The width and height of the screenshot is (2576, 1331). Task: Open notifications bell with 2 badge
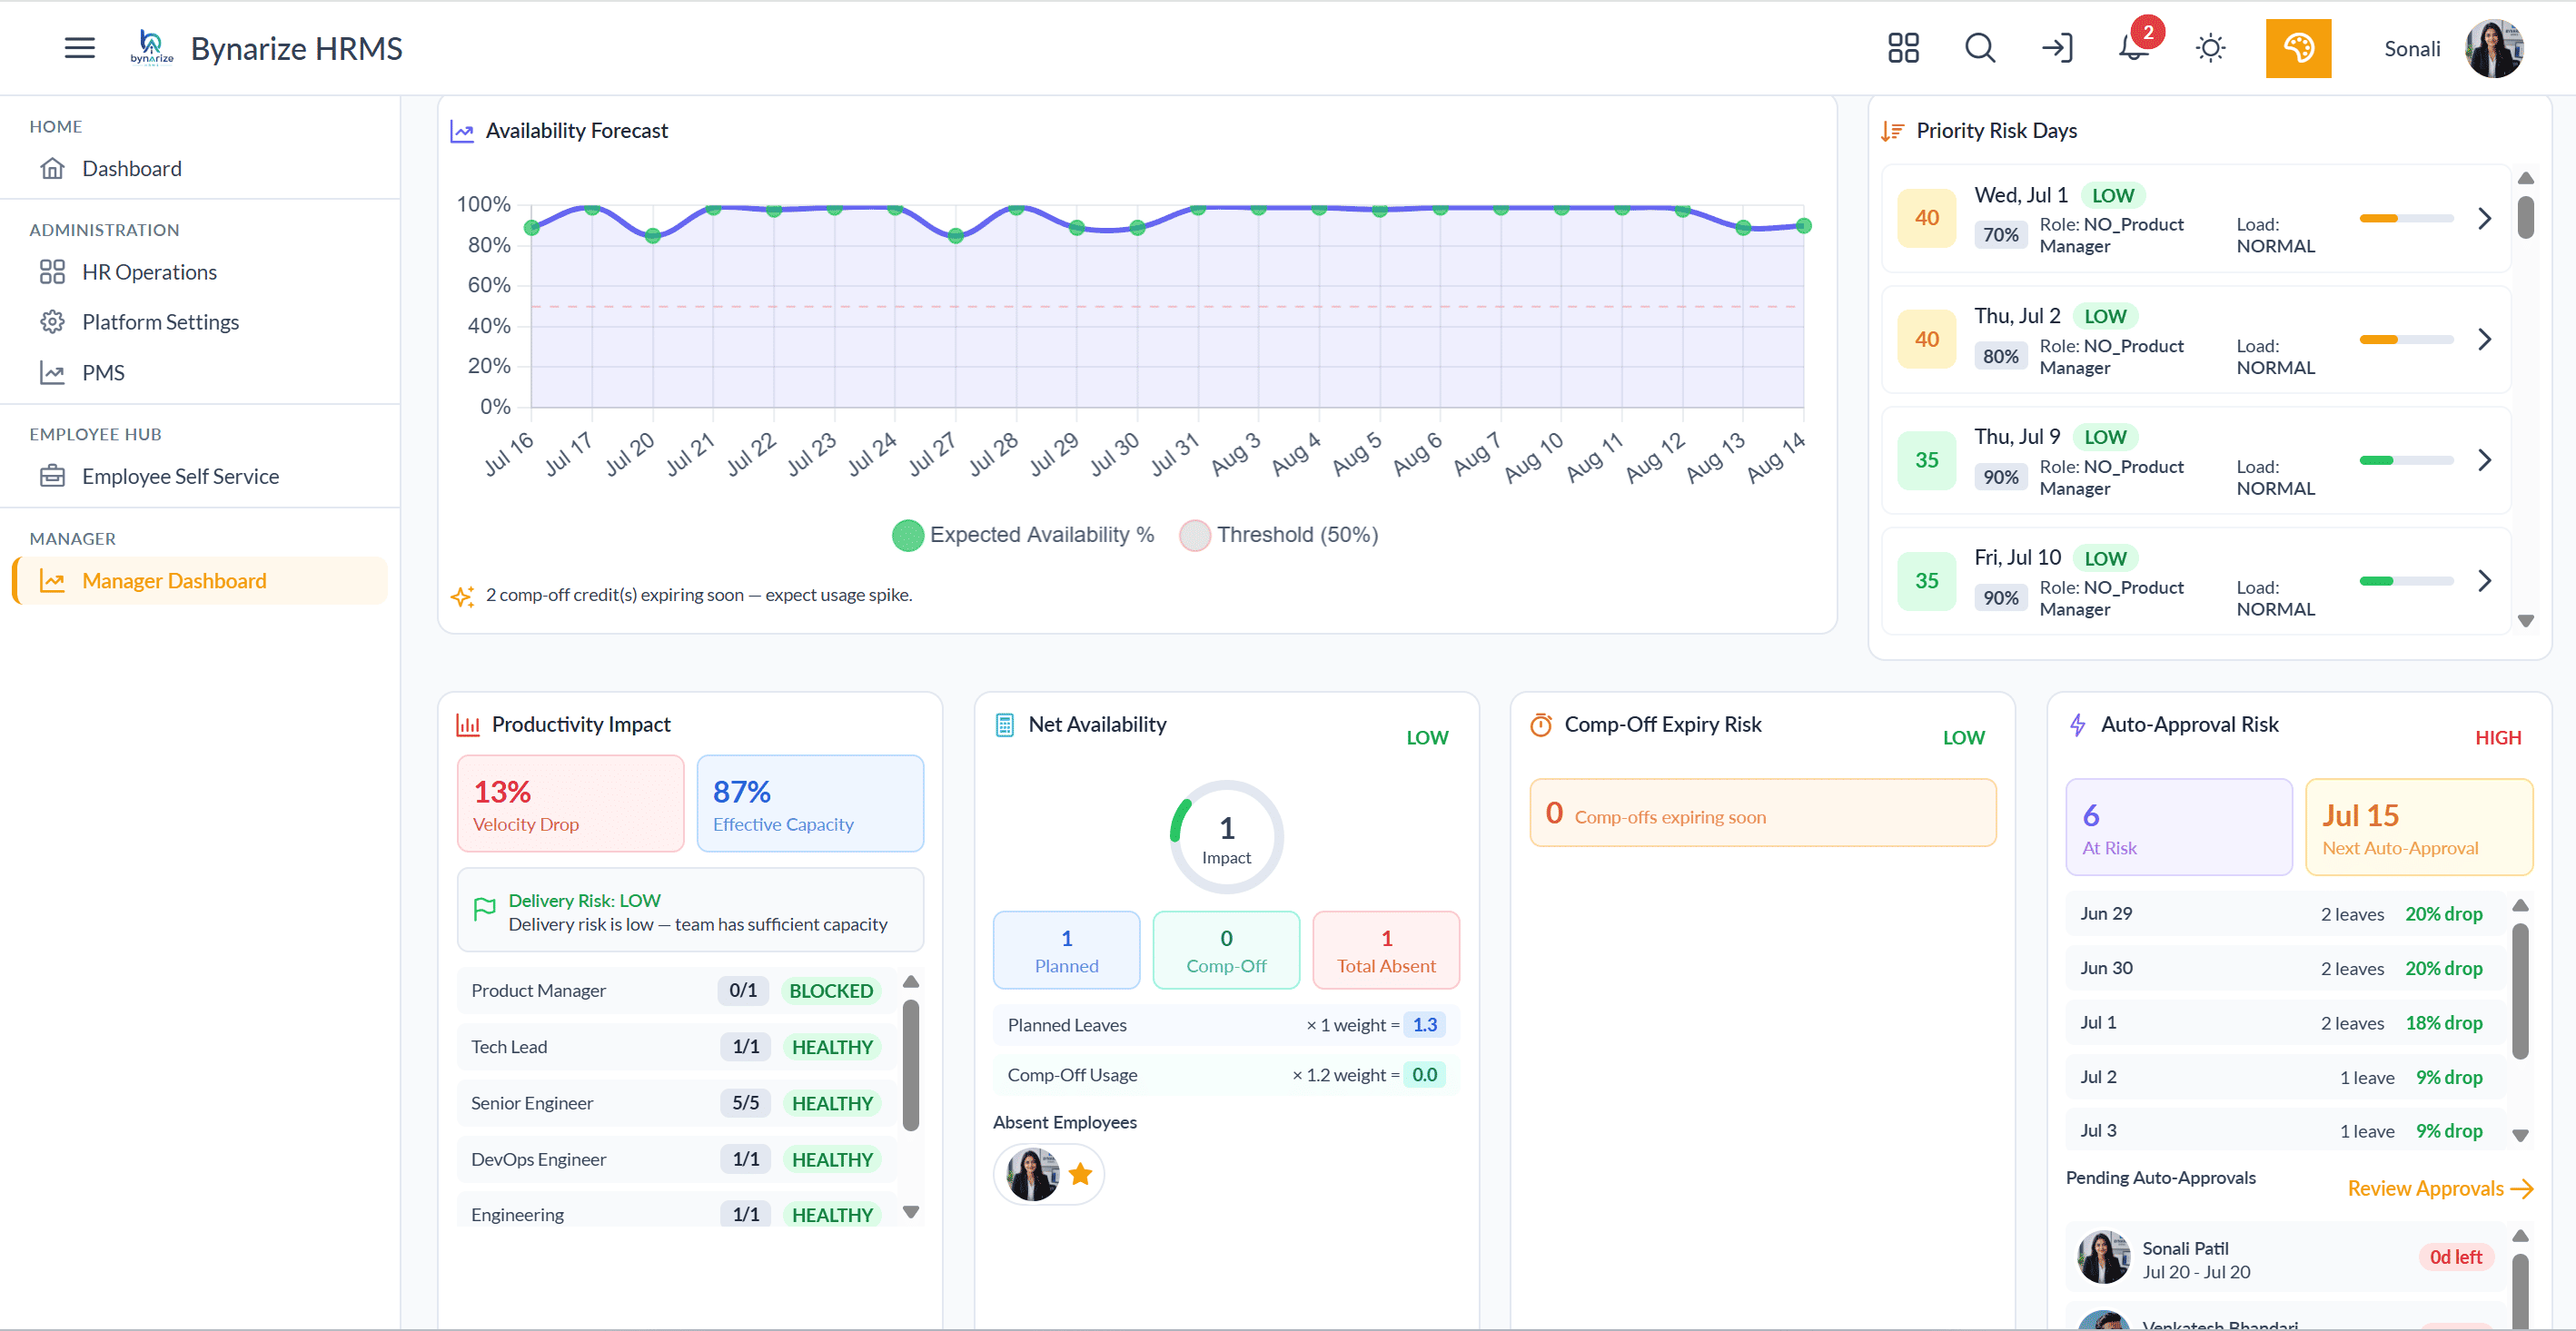click(x=2134, y=46)
